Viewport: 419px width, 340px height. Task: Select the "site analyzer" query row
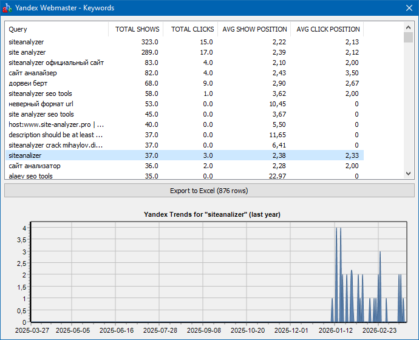point(27,52)
